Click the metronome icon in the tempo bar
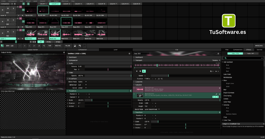Screen dimensions: 265x139 (x=75, y=46)
